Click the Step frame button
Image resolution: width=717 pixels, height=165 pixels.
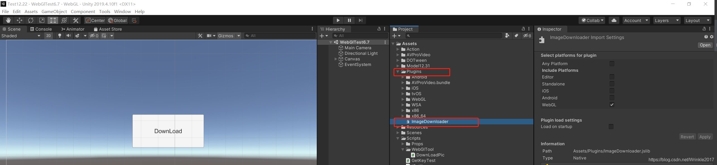click(361, 20)
